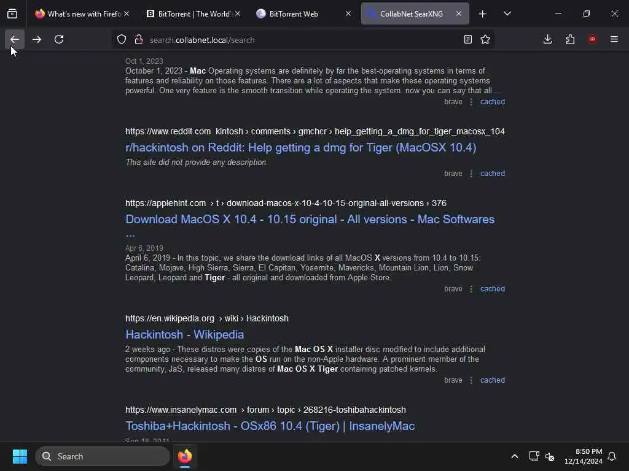
Task: Go back using the back arrow
Action: [15, 39]
